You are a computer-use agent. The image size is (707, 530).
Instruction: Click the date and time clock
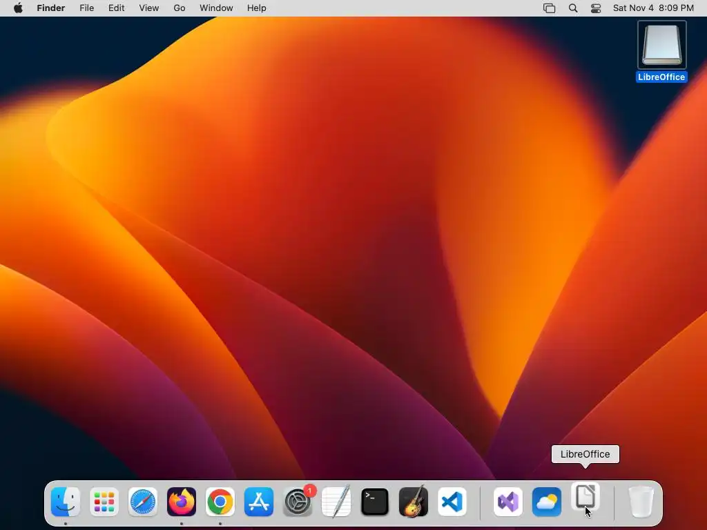tap(653, 8)
